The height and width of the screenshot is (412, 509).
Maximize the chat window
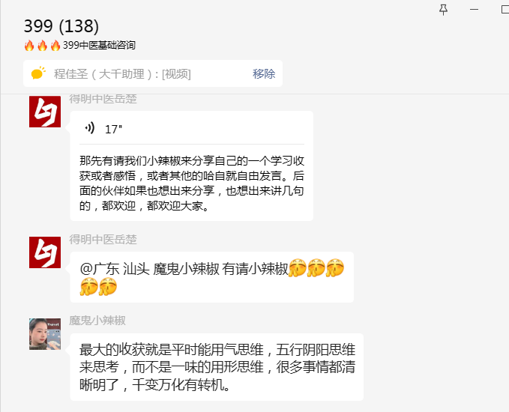pyautogui.click(x=505, y=10)
